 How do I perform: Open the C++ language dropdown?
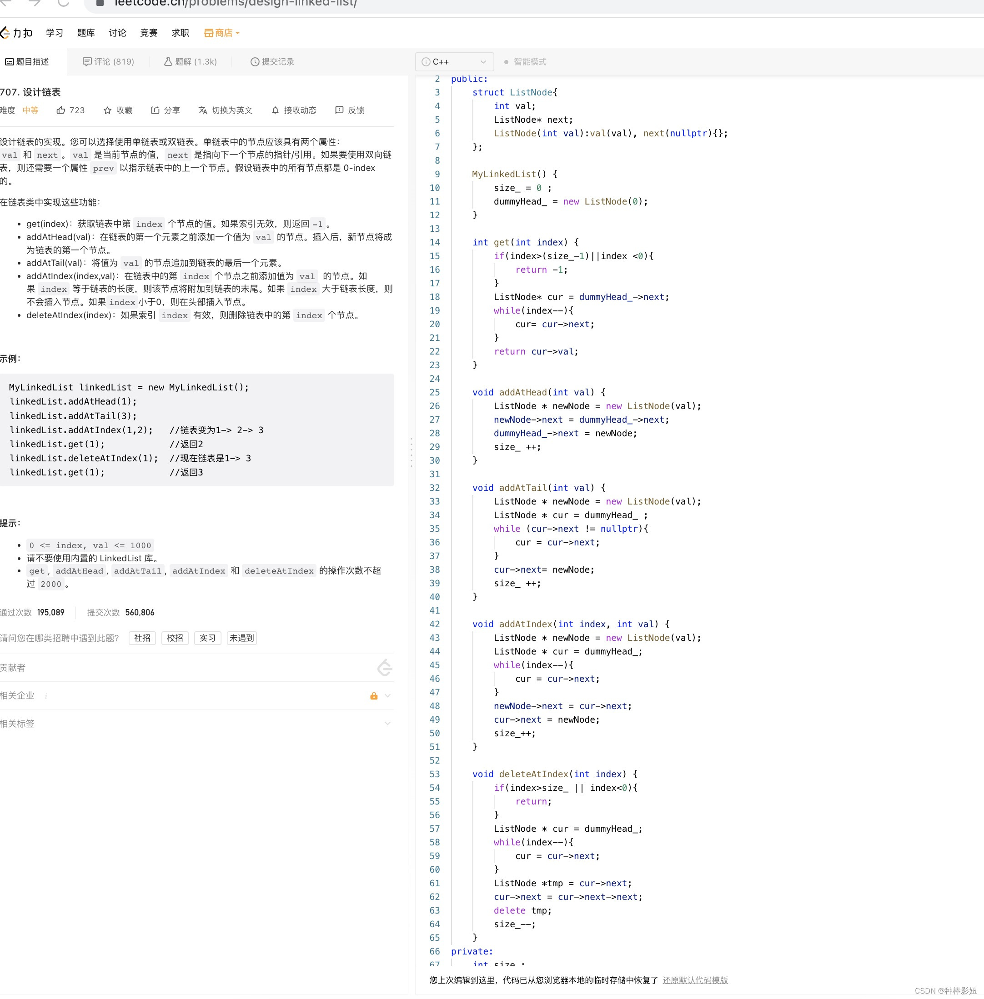tap(454, 61)
